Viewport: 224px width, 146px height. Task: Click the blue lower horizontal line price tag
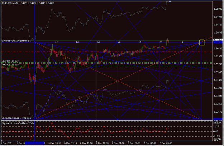click(x=218, y=119)
